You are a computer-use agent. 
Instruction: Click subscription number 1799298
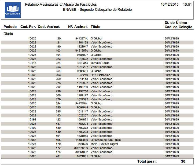tap(82, 132)
